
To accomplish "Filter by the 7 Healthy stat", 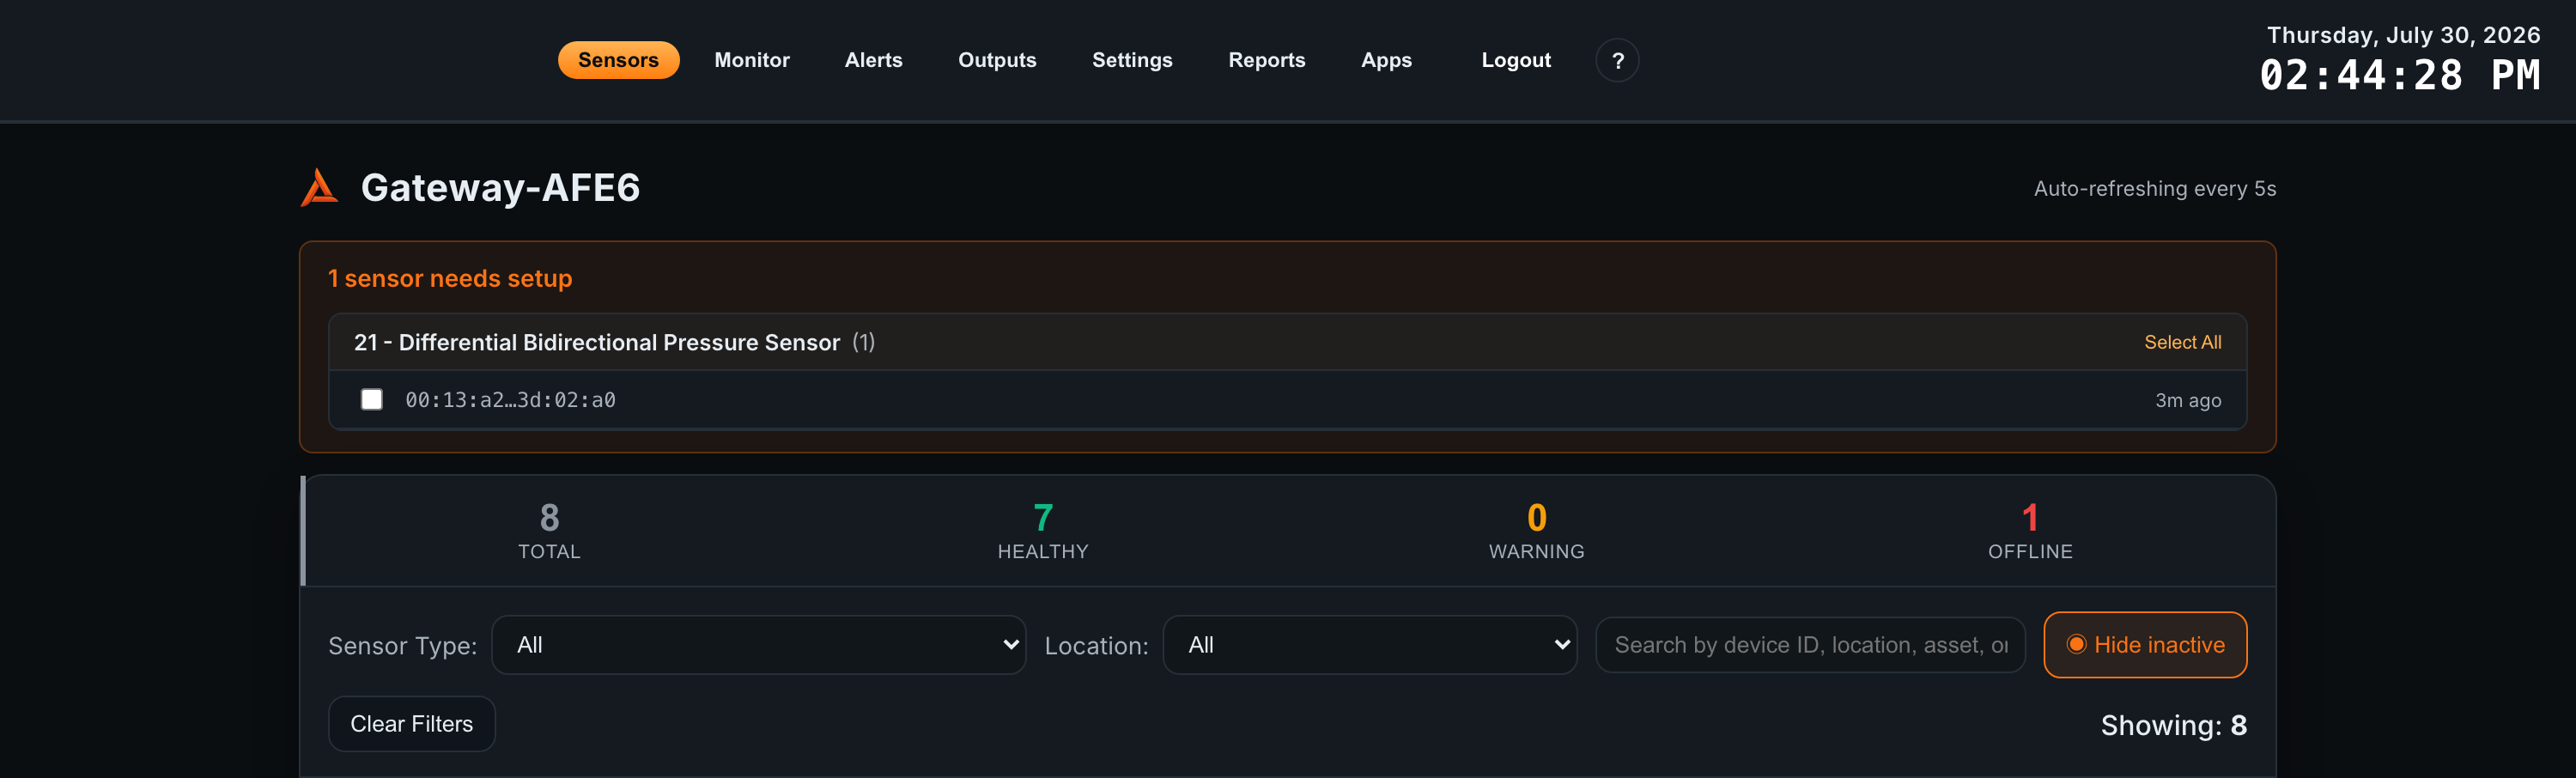I will pyautogui.click(x=1042, y=531).
